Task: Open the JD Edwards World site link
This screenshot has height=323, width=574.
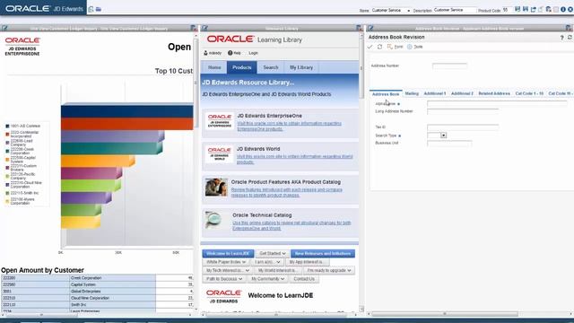Action: (x=295, y=159)
